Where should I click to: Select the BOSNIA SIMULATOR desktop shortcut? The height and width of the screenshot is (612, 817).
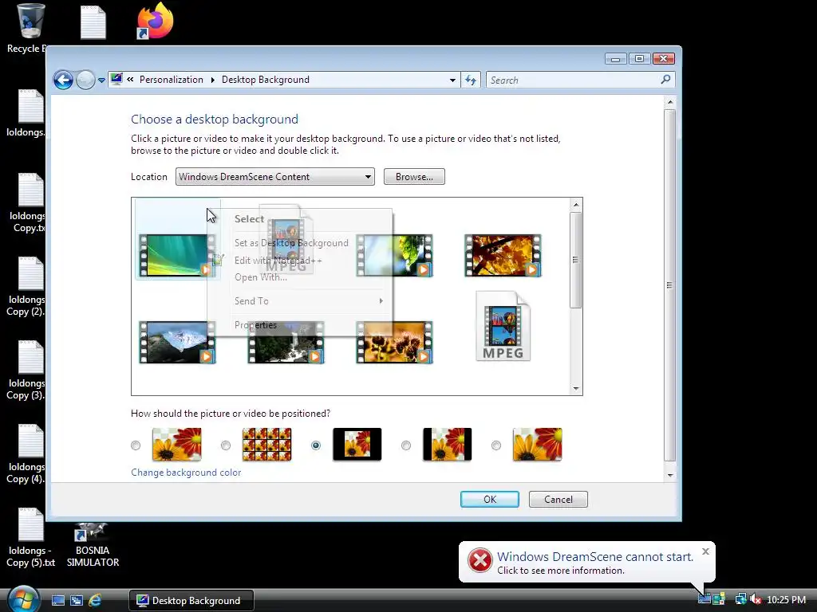pyautogui.click(x=93, y=545)
